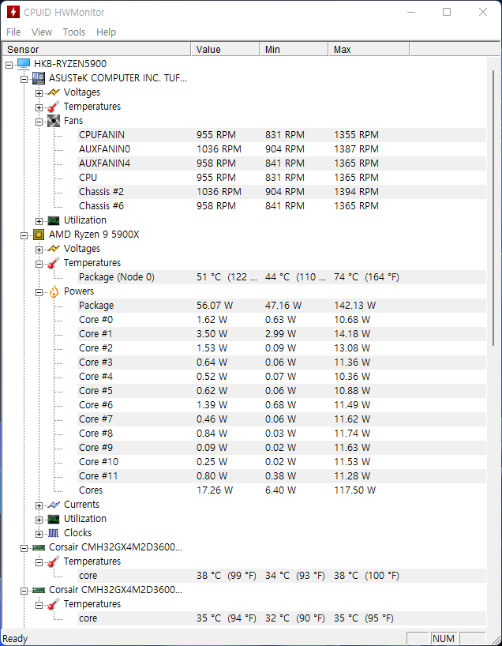Click the vertical scrollbar thumb
The width and height of the screenshot is (502, 646).
[x=493, y=208]
